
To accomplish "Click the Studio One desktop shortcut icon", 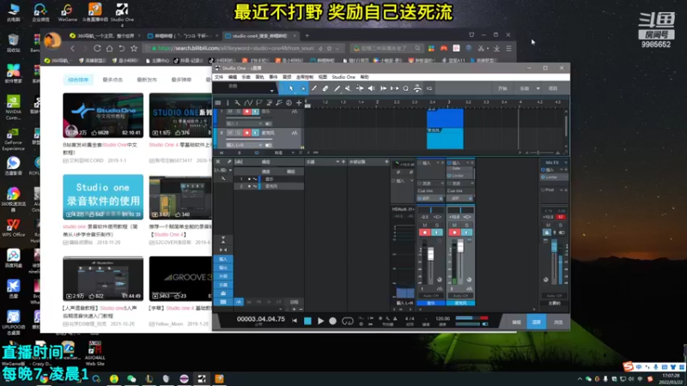I will click(x=122, y=13).
